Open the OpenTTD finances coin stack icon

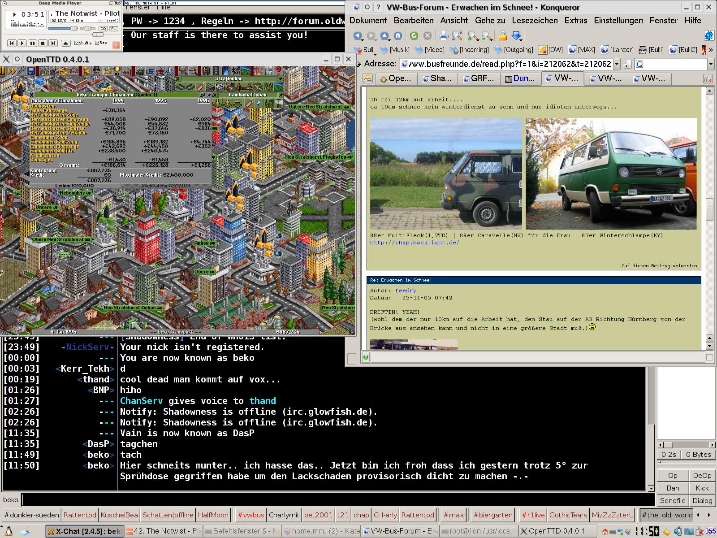(x=86, y=71)
